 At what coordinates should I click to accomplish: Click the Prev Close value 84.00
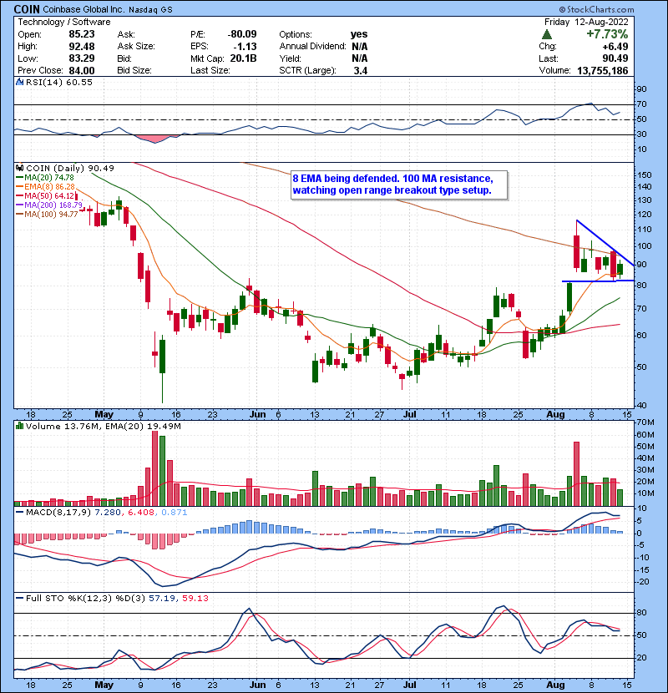81,70
